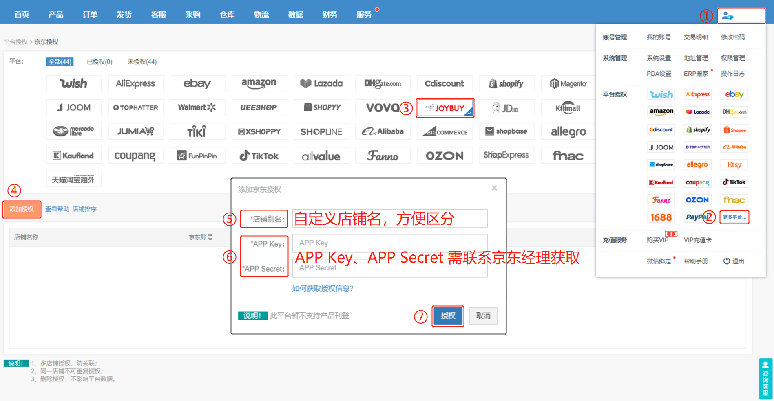This screenshot has height=401, width=774.
Task: Click the 添加授权 button
Action: (22, 209)
